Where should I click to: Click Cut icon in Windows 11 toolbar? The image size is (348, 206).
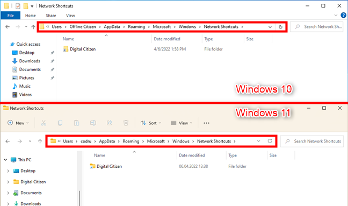point(44,123)
